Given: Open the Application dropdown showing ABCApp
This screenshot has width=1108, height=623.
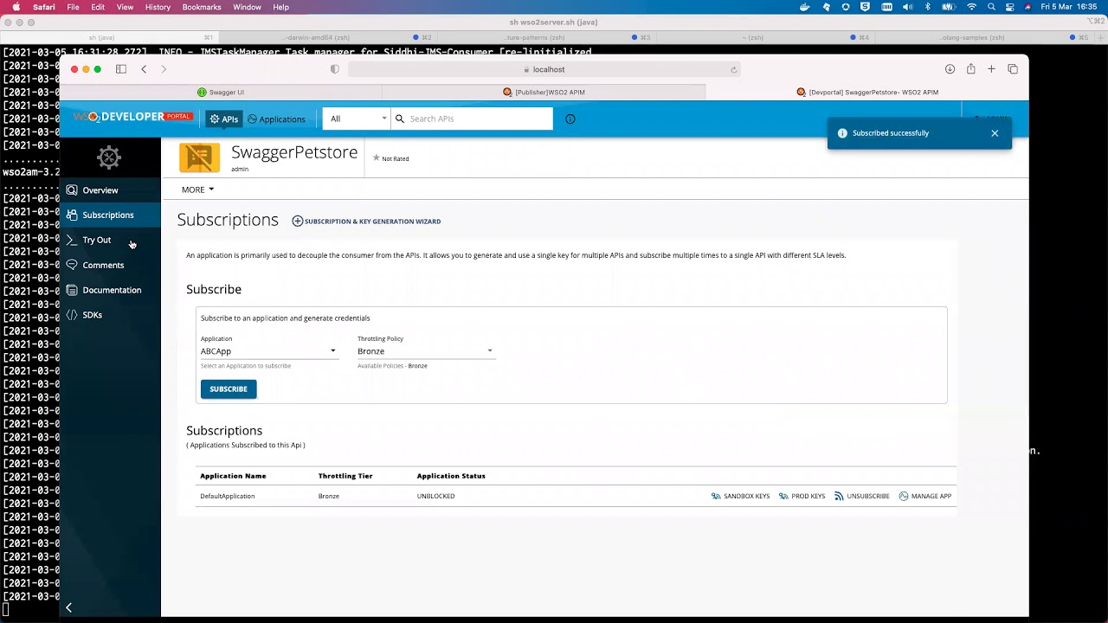Looking at the screenshot, I should click(268, 351).
